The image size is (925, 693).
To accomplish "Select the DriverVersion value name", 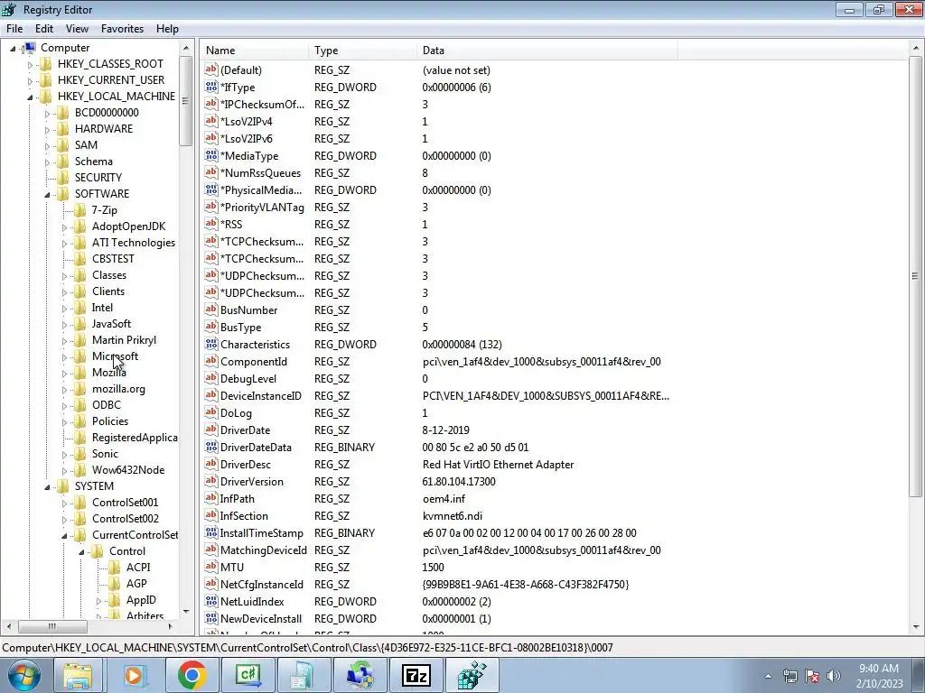I will pos(251,482).
